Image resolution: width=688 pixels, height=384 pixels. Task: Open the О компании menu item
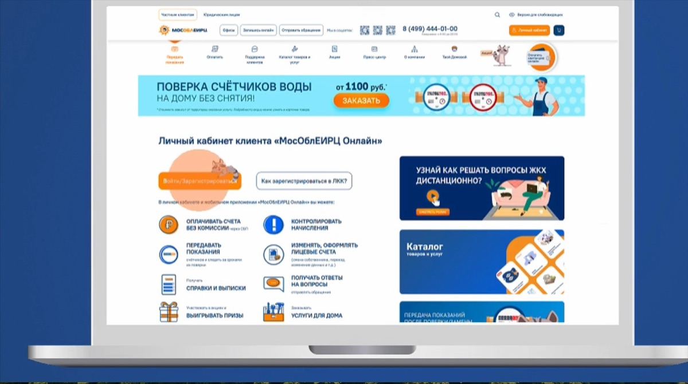[414, 53]
